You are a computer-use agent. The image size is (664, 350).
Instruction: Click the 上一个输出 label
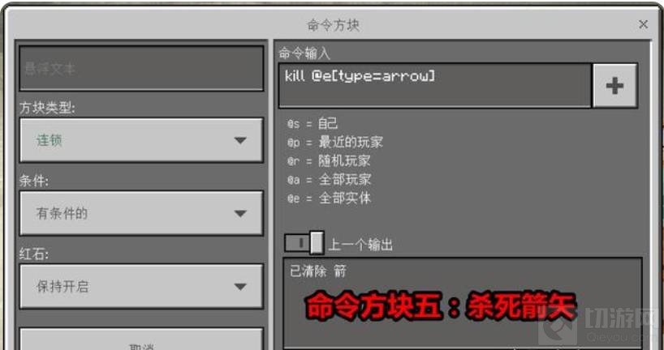(360, 245)
